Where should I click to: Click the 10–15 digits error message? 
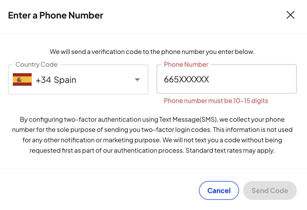click(216, 101)
